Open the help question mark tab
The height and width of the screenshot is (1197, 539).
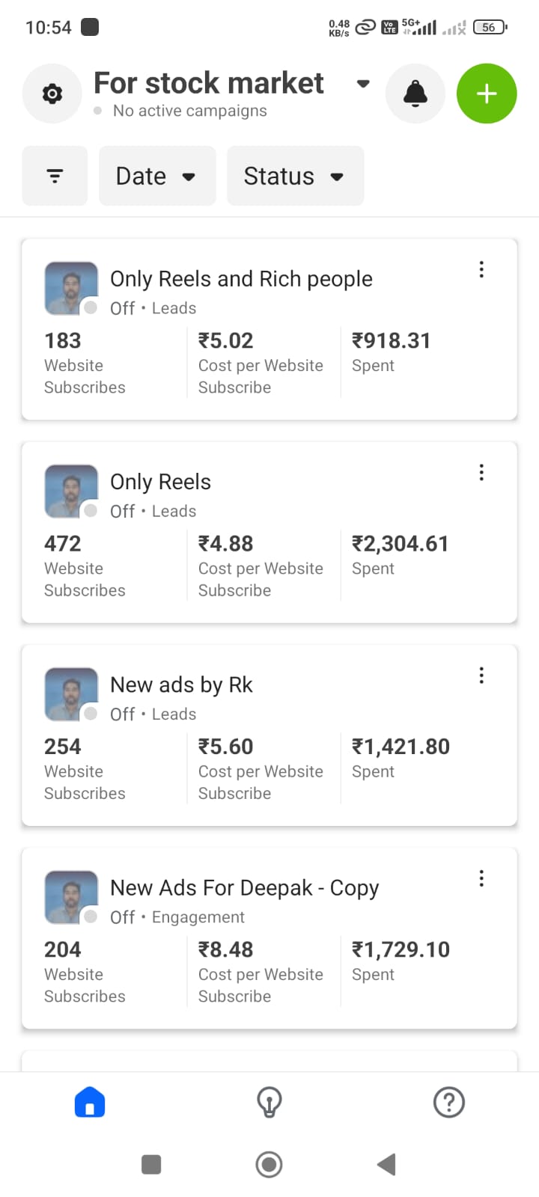449,1102
